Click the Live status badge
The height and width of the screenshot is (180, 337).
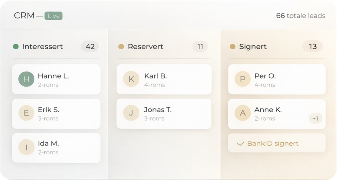coord(53,16)
